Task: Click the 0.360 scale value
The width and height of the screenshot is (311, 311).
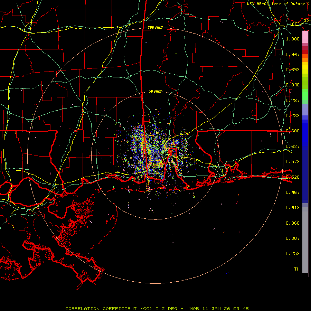Action: (293, 223)
